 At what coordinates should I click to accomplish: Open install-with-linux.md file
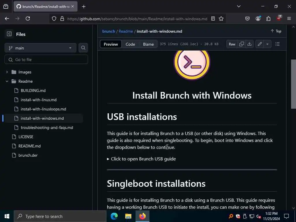click(x=38, y=100)
